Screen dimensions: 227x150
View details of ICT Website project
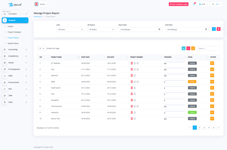tap(212, 63)
